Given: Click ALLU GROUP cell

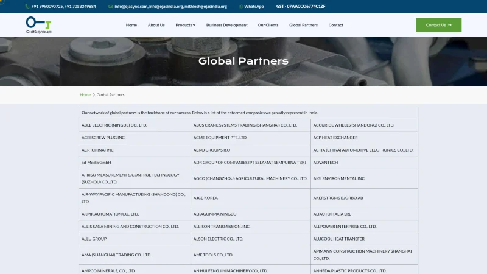Looking at the screenshot, I should coord(135,239).
